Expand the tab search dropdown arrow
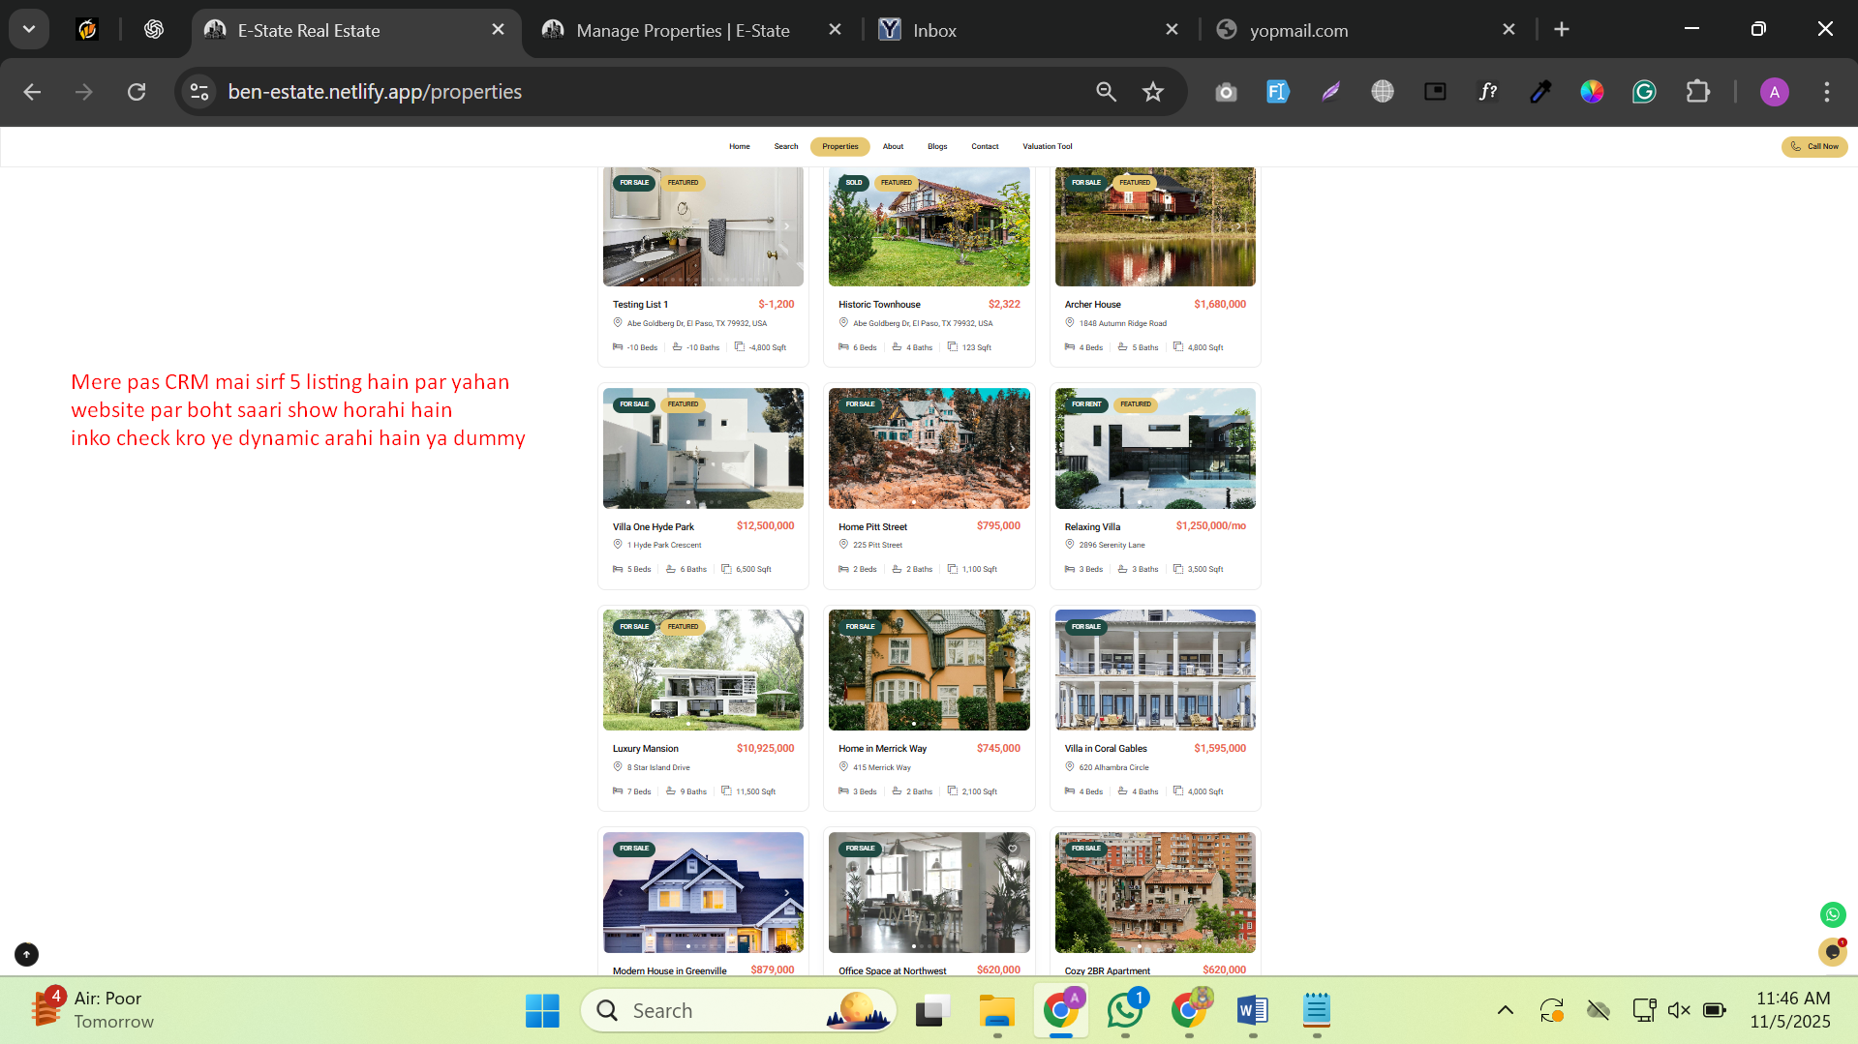1858x1044 pixels. pyautogui.click(x=29, y=29)
